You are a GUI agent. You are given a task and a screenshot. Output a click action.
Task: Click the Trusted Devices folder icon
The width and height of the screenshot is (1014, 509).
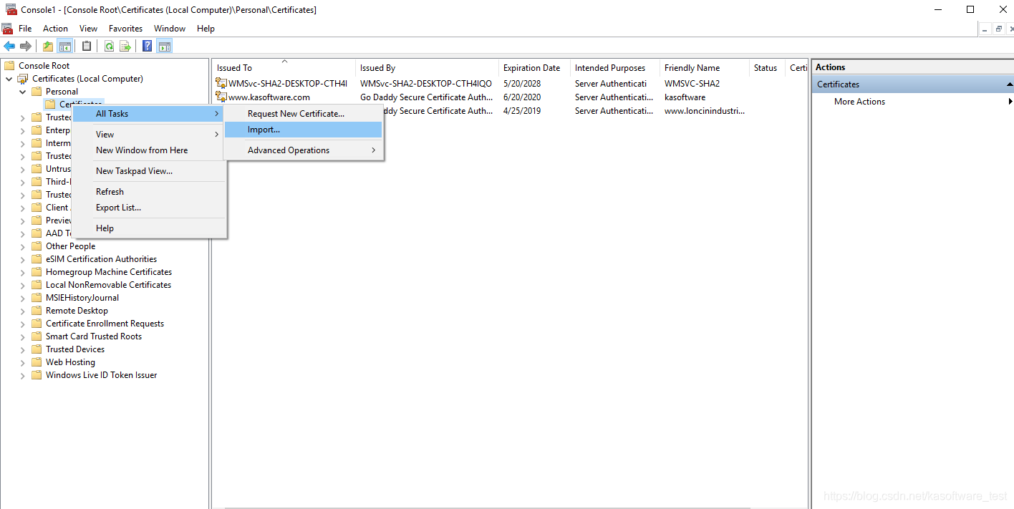click(x=37, y=349)
